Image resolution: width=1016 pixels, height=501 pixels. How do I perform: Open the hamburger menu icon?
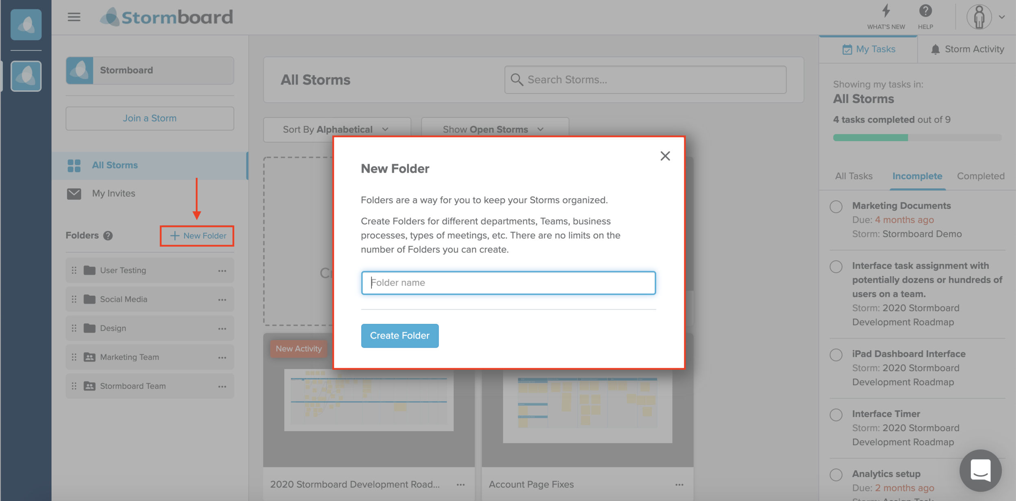point(74,17)
